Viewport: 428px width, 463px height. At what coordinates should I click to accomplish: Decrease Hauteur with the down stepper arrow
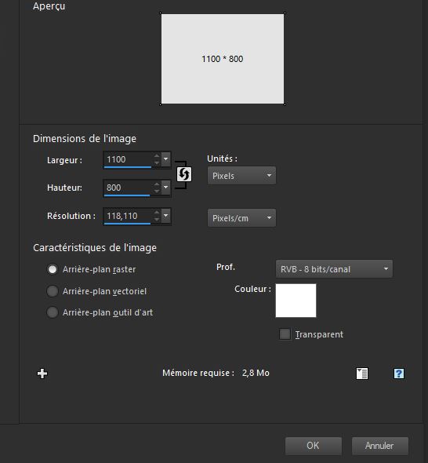tap(157, 191)
